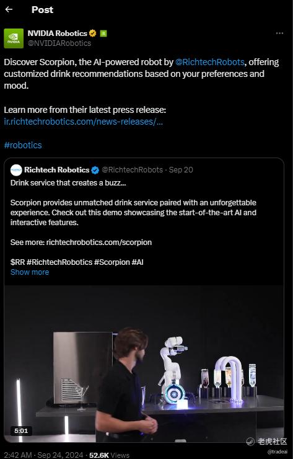Click the Sep 20 date of quoted post
Viewport: 293px width, 459px height.
[181, 170]
